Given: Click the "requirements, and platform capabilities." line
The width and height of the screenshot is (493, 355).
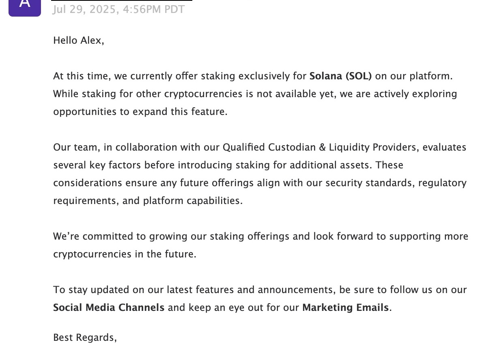Looking at the screenshot, I should click(x=148, y=201).
